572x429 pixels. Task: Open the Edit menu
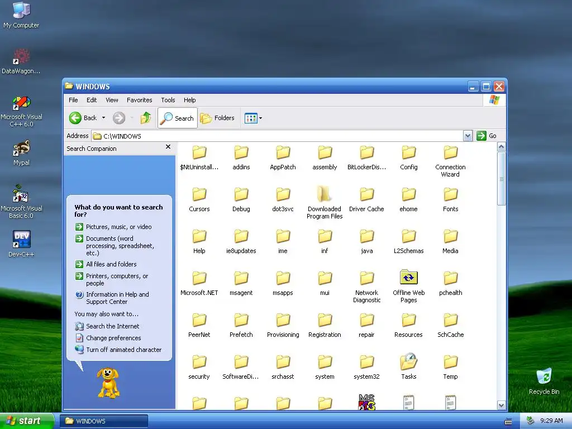(x=92, y=100)
